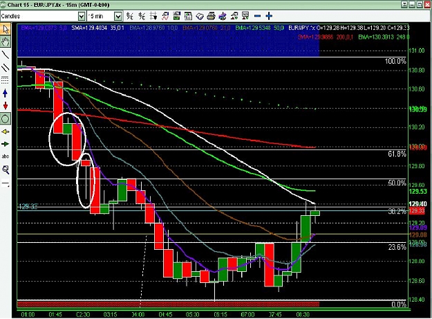Click the 61.8% Fibonacci level label

(397, 154)
